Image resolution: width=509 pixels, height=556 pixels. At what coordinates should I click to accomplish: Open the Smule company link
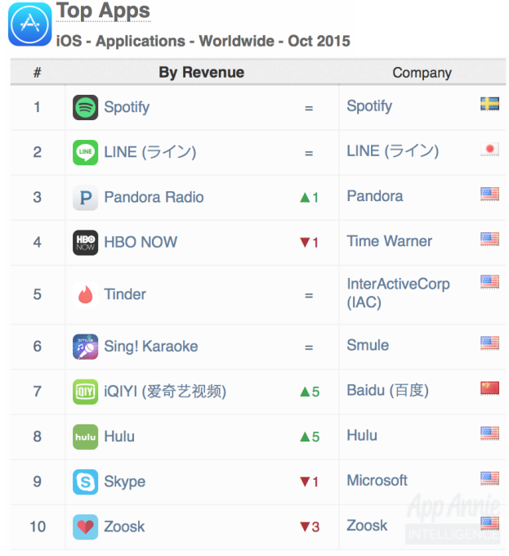click(368, 345)
